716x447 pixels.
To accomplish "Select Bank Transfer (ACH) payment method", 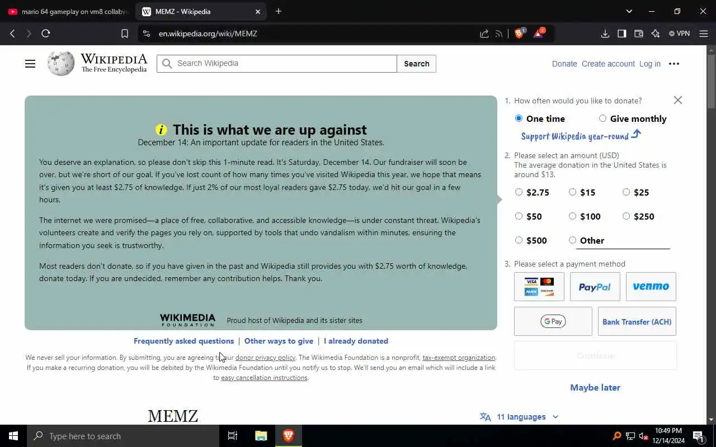I will click(637, 321).
